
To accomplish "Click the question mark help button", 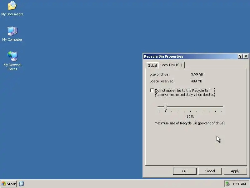I will coord(240,56).
